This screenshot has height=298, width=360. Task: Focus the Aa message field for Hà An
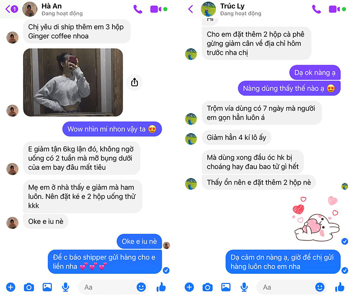point(107,287)
